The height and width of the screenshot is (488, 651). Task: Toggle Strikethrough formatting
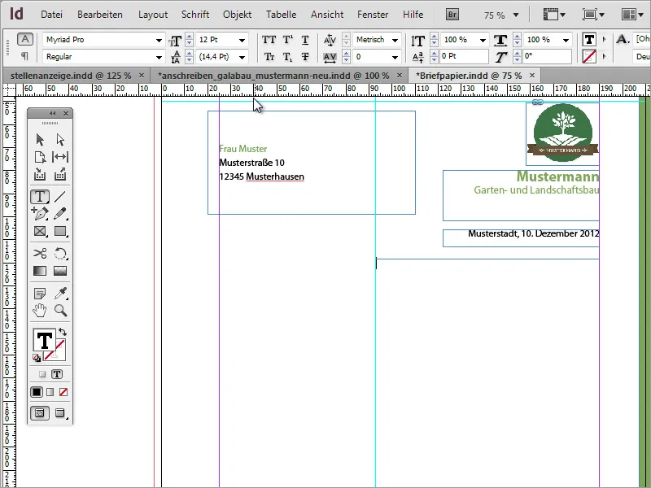pyautogui.click(x=305, y=56)
